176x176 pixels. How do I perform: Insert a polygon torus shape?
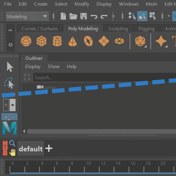[x=88, y=41]
